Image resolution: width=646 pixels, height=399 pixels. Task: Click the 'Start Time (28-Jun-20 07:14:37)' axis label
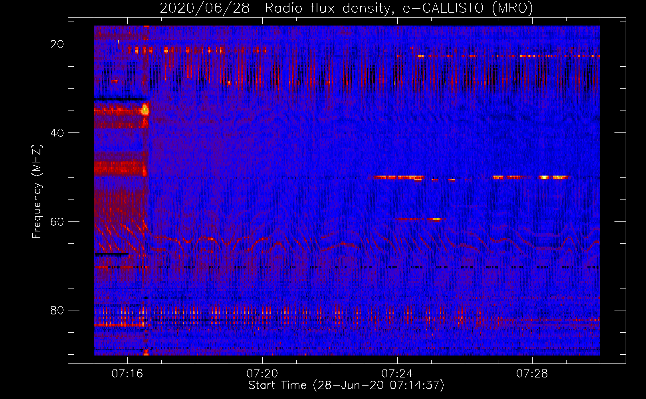pyautogui.click(x=346, y=385)
